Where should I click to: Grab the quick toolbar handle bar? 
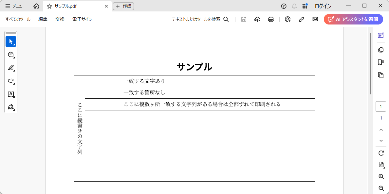point(11,33)
